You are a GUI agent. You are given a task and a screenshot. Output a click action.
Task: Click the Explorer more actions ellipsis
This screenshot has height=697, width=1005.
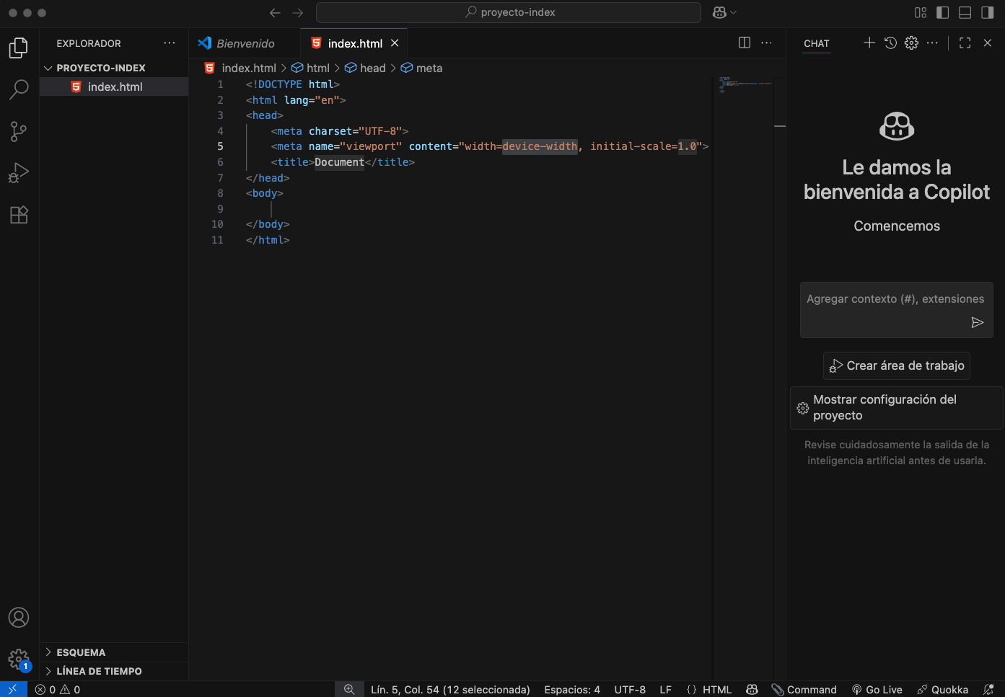[170, 43]
